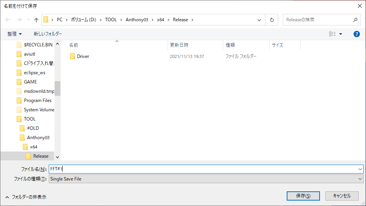Open the 整理 menu
Image resolution: width=366 pixels, height=206 pixels.
pyautogui.click(x=14, y=34)
